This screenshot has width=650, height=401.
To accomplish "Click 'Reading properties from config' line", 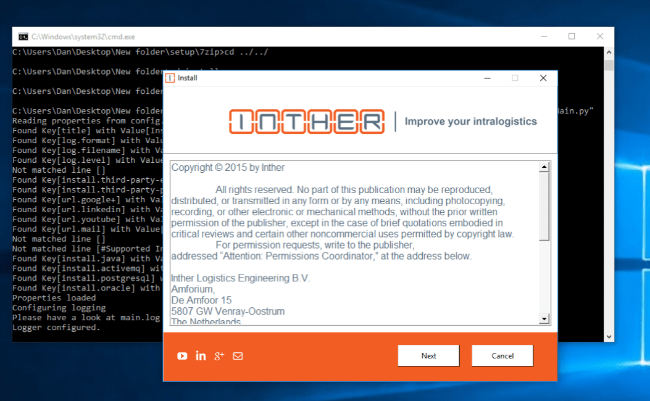I will (87, 120).
